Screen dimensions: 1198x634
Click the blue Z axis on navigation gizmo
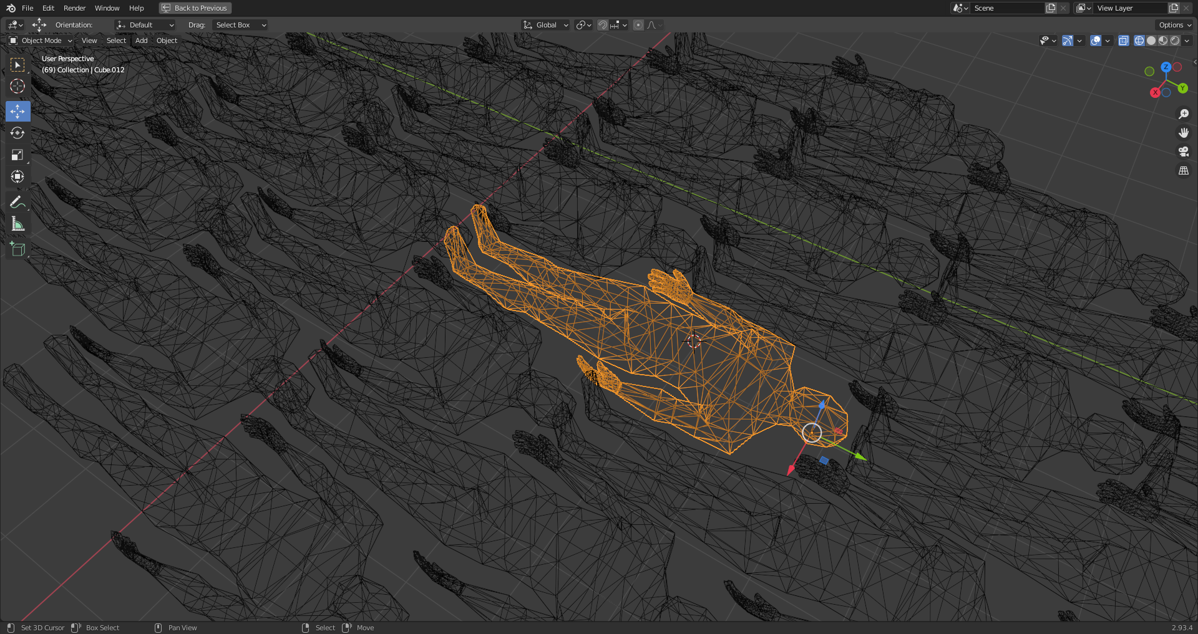[1166, 67]
